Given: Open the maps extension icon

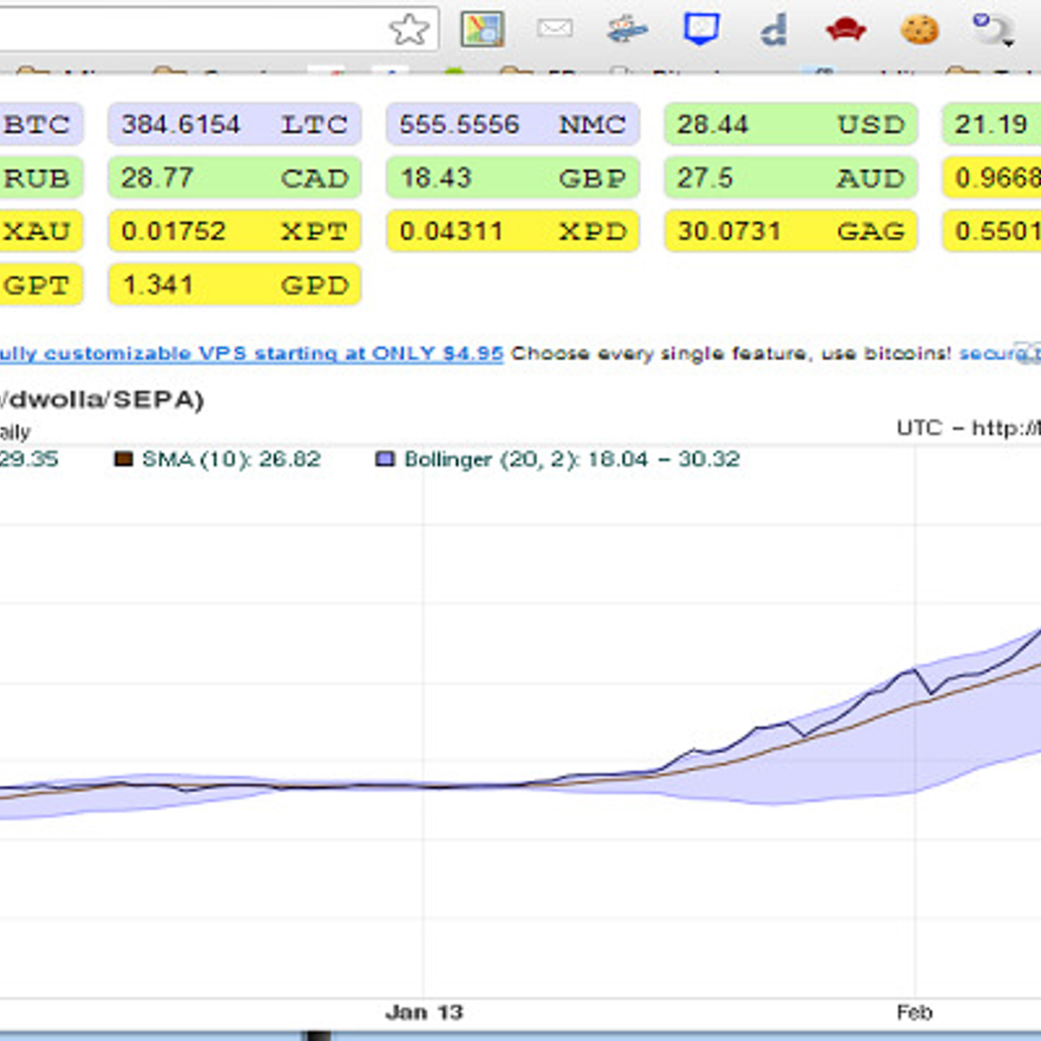Looking at the screenshot, I should pyautogui.click(x=482, y=29).
